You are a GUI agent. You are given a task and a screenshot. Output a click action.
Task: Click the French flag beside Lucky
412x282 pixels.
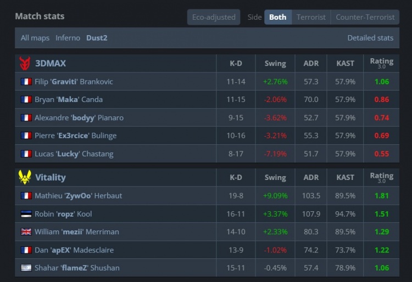26,154
